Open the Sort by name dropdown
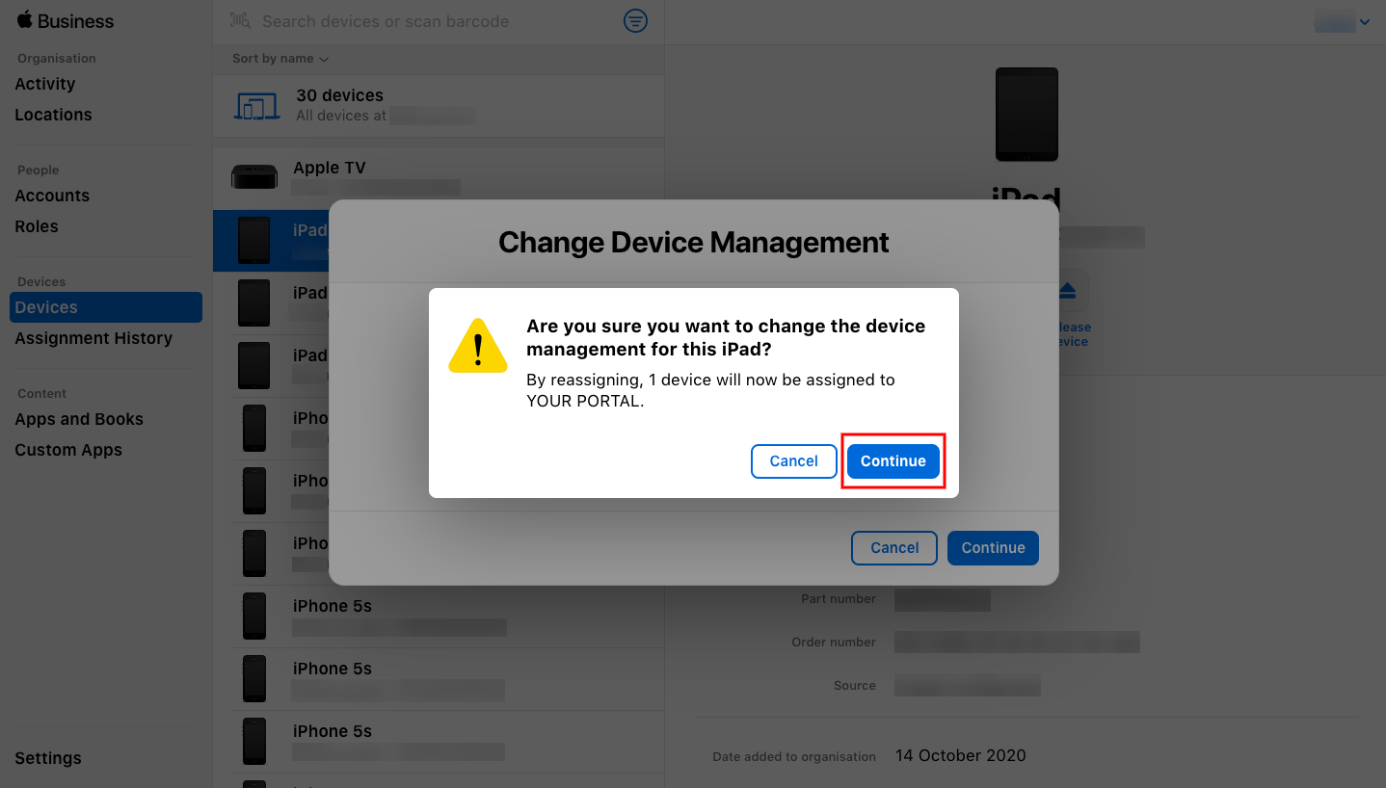1386x788 pixels. point(280,59)
